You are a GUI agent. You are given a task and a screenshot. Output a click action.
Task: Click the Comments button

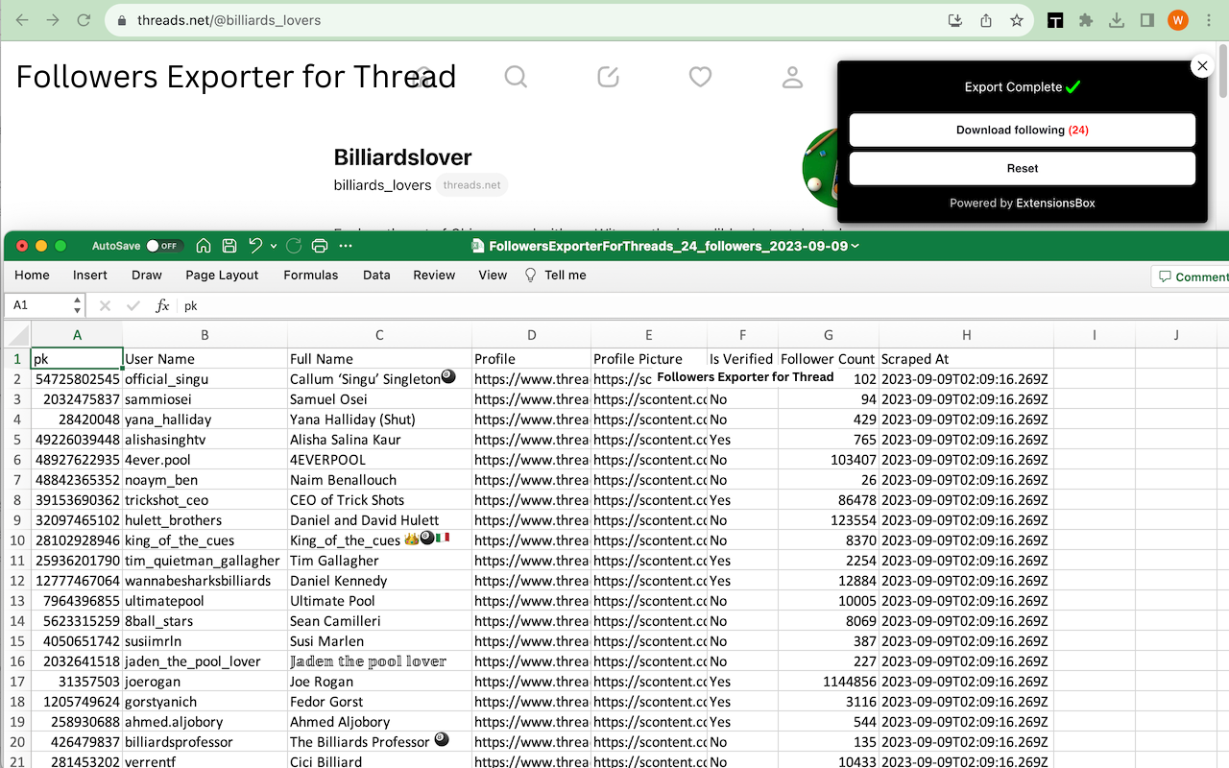(x=1191, y=276)
